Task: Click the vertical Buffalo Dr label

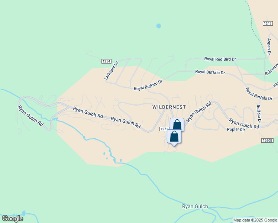Action: coord(259,114)
